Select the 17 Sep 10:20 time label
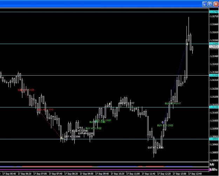The image size is (219, 176). (118, 174)
